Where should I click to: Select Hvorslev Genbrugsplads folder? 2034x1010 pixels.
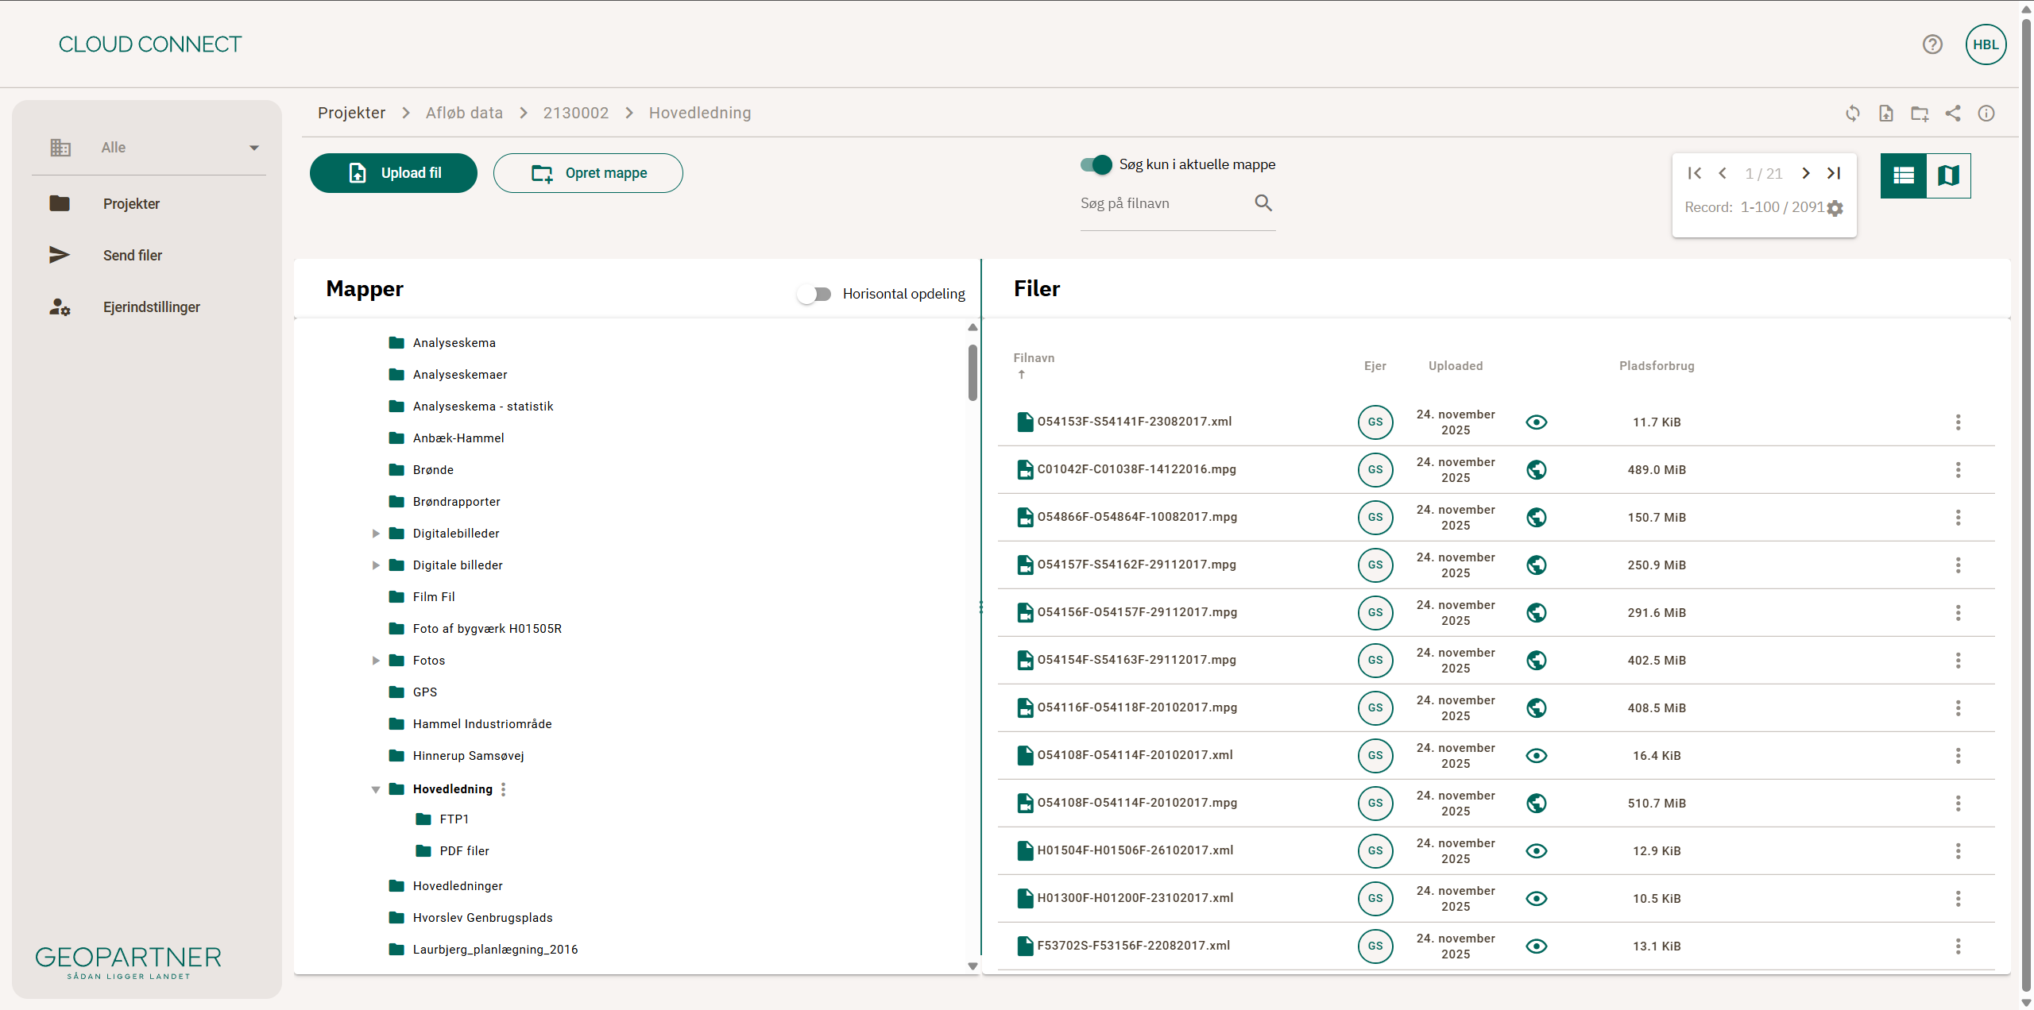(482, 918)
